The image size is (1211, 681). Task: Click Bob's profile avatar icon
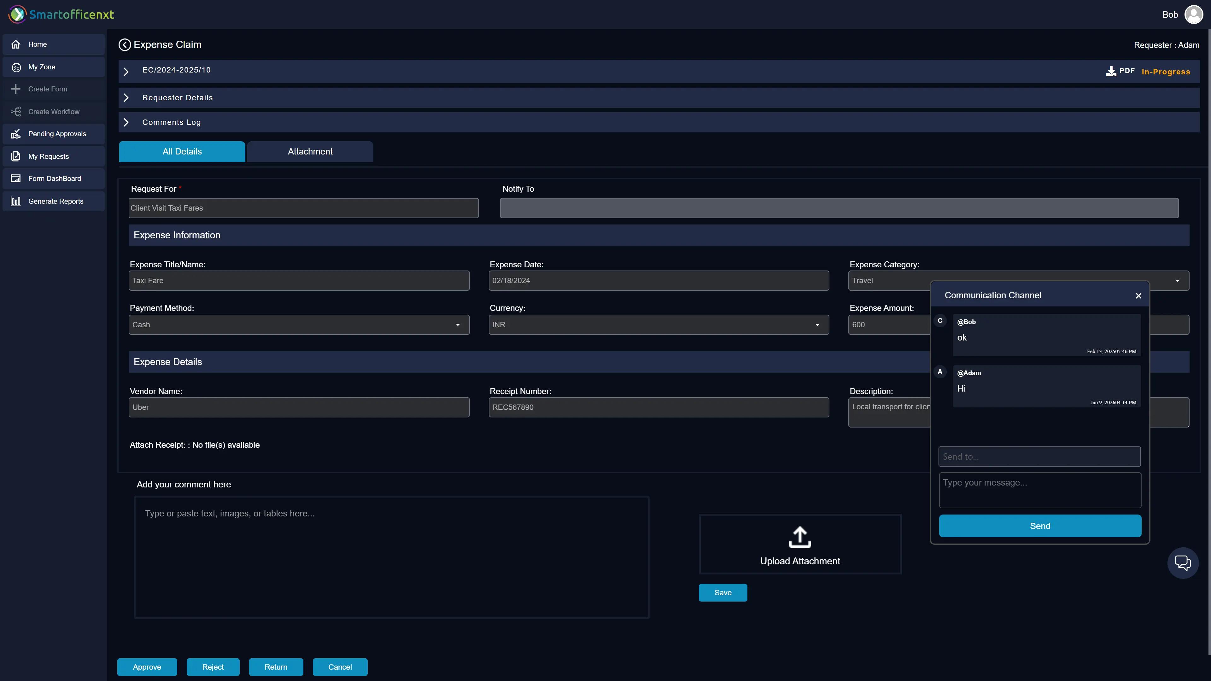coord(1194,15)
